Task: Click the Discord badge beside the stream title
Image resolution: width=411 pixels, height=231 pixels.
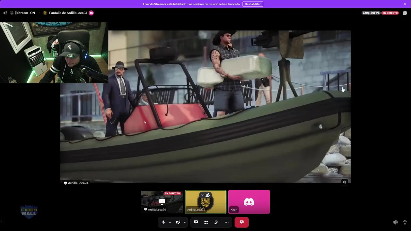Action: coord(91,13)
